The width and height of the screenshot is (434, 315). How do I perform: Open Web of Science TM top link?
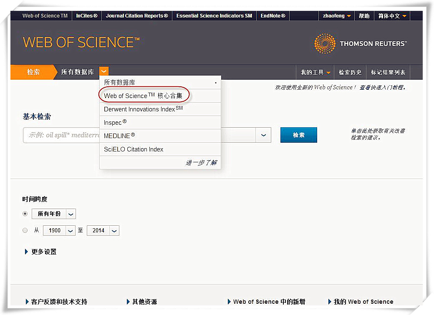pyautogui.click(x=45, y=16)
